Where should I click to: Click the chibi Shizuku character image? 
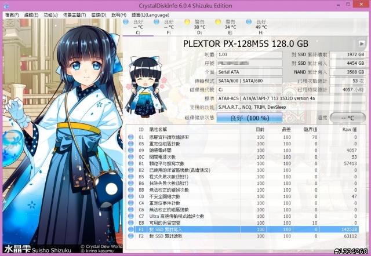coord(146,86)
